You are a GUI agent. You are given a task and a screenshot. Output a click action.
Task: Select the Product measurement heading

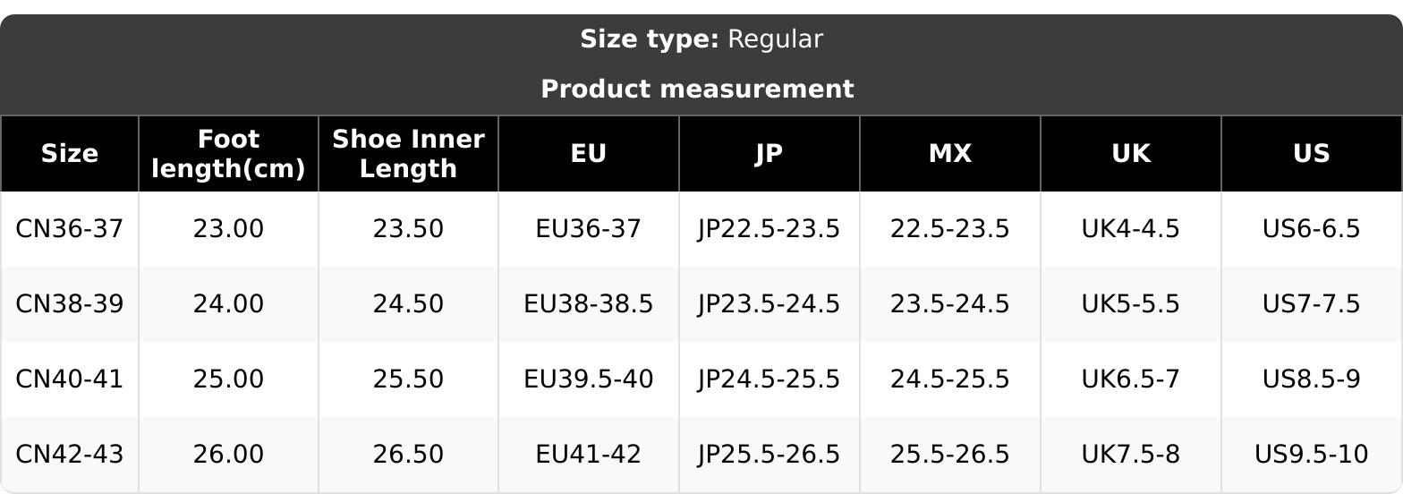[698, 89]
